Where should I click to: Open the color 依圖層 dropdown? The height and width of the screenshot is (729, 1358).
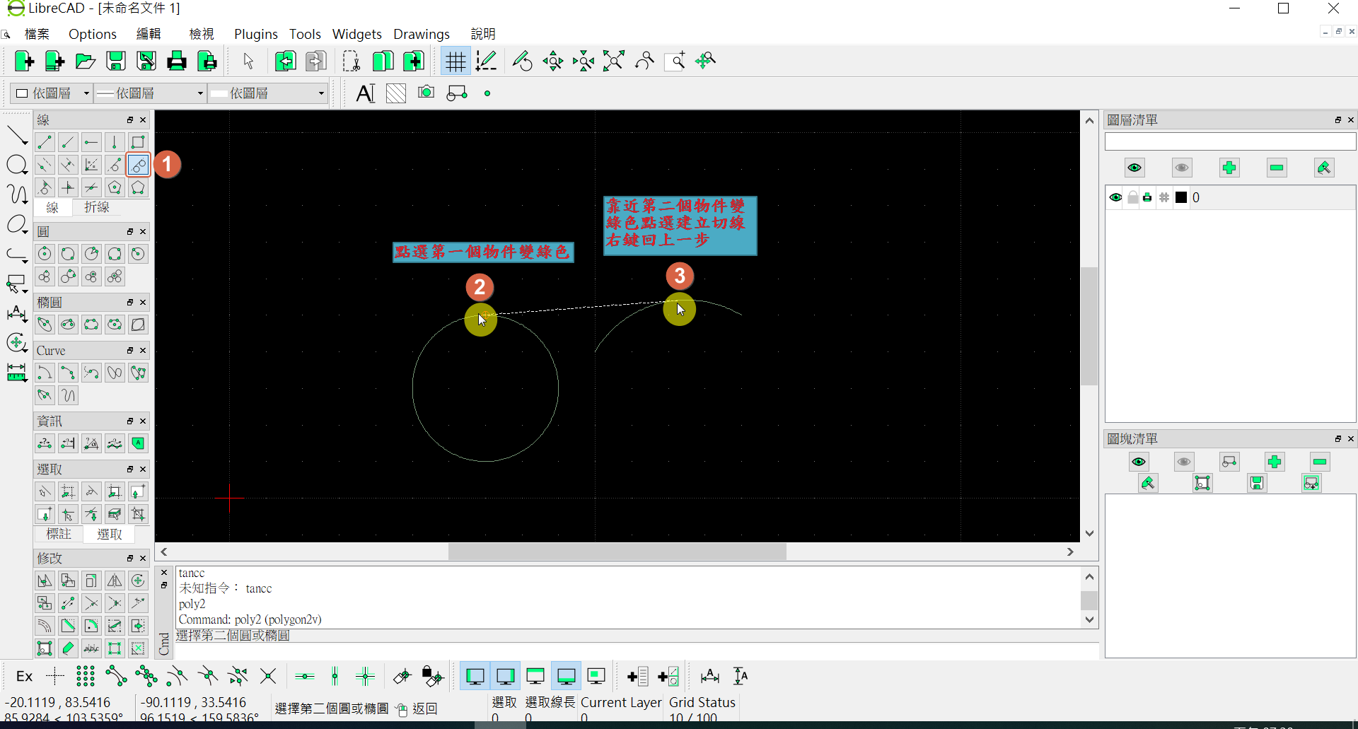(x=53, y=93)
